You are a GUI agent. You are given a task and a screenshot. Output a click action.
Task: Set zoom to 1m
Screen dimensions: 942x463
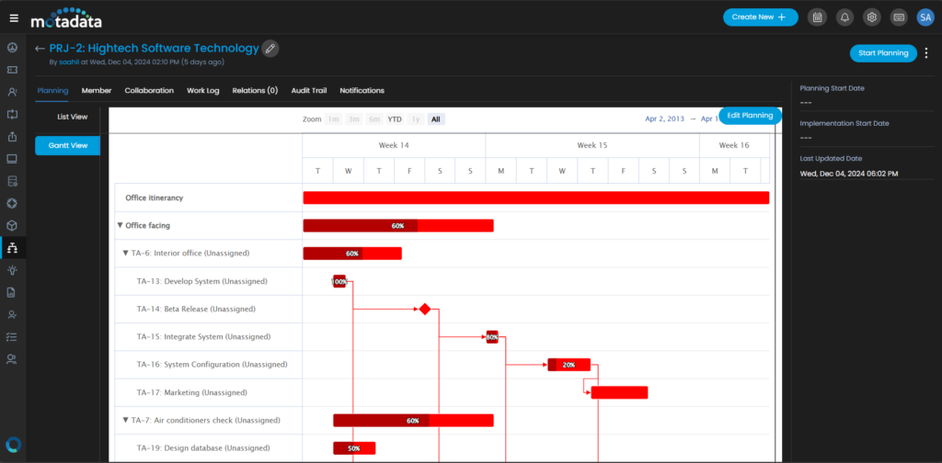pyautogui.click(x=333, y=119)
